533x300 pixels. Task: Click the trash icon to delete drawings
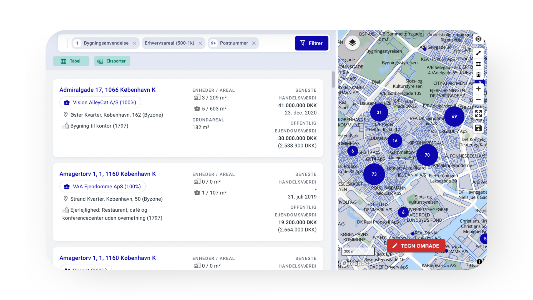478,75
